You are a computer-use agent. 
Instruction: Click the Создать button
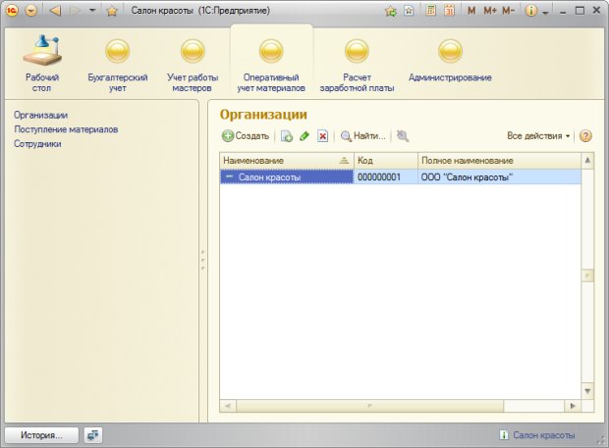[x=246, y=136]
